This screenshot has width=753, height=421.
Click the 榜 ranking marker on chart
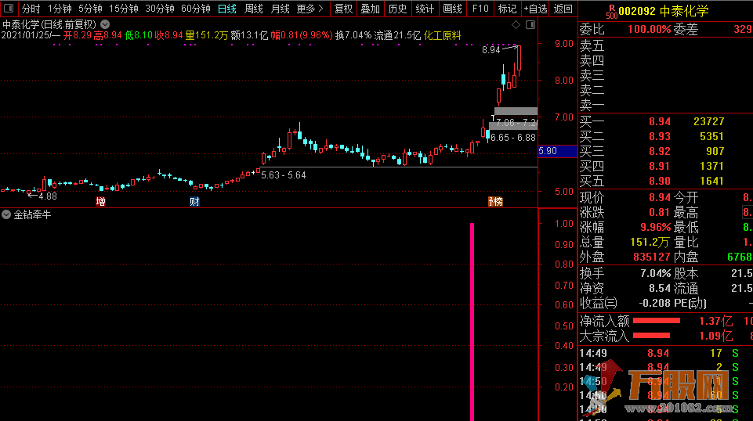pos(495,202)
